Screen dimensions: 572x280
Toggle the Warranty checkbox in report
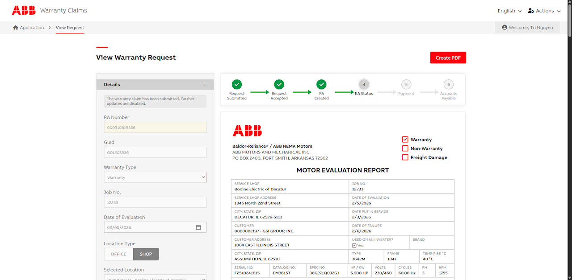coord(405,140)
